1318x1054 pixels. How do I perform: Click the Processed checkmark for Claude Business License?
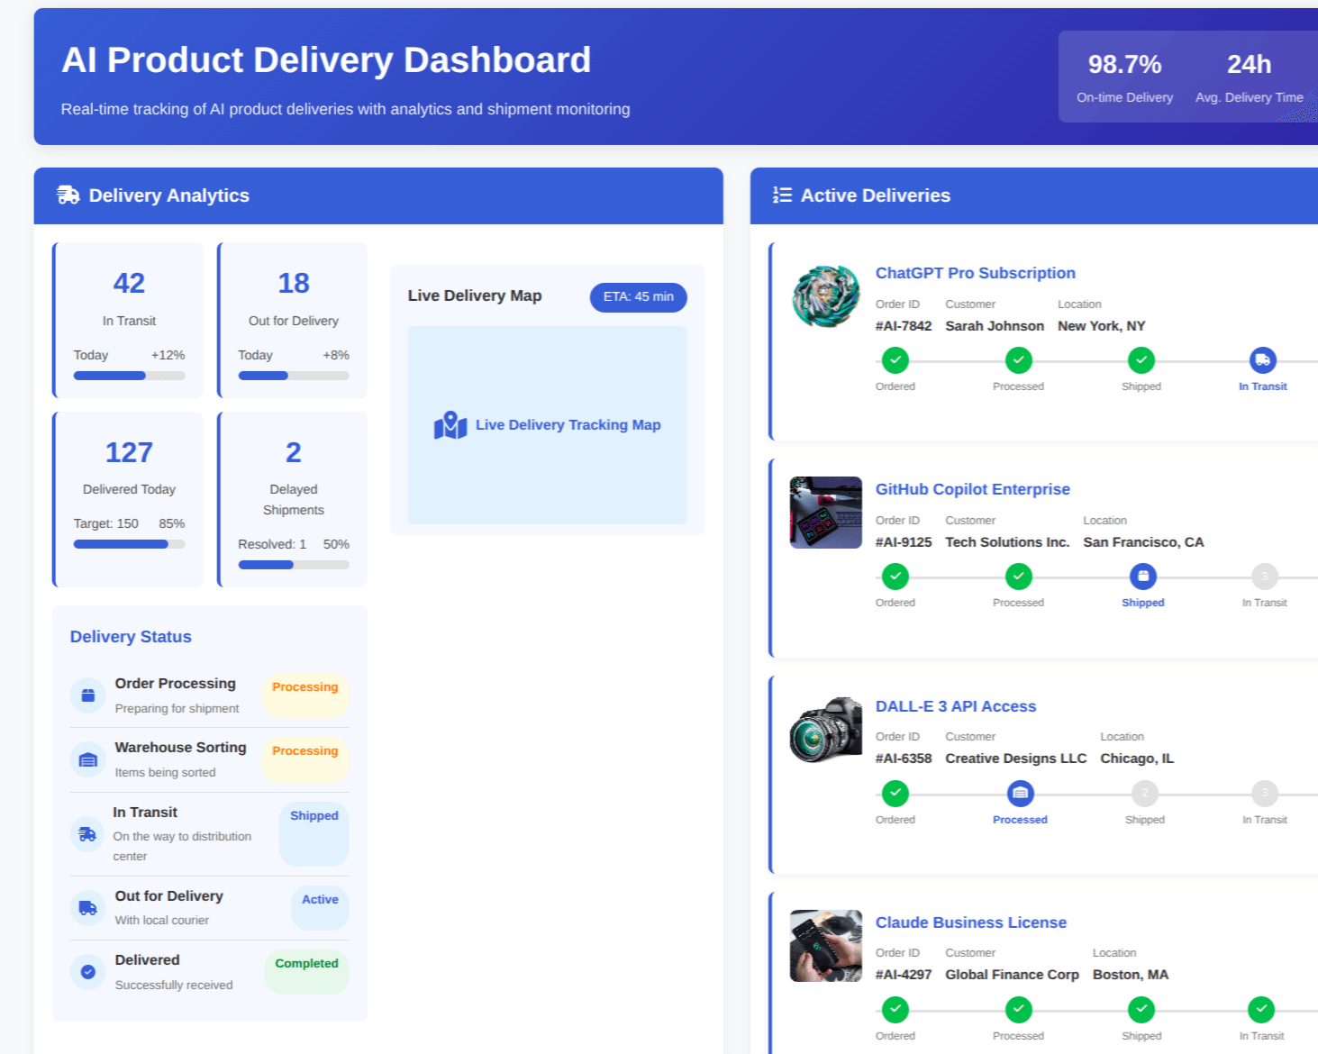tap(1019, 1010)
